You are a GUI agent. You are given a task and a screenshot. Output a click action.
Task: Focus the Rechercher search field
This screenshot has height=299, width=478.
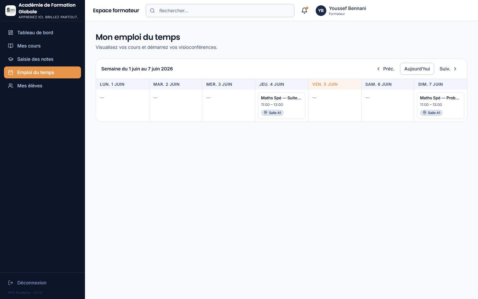220,11
